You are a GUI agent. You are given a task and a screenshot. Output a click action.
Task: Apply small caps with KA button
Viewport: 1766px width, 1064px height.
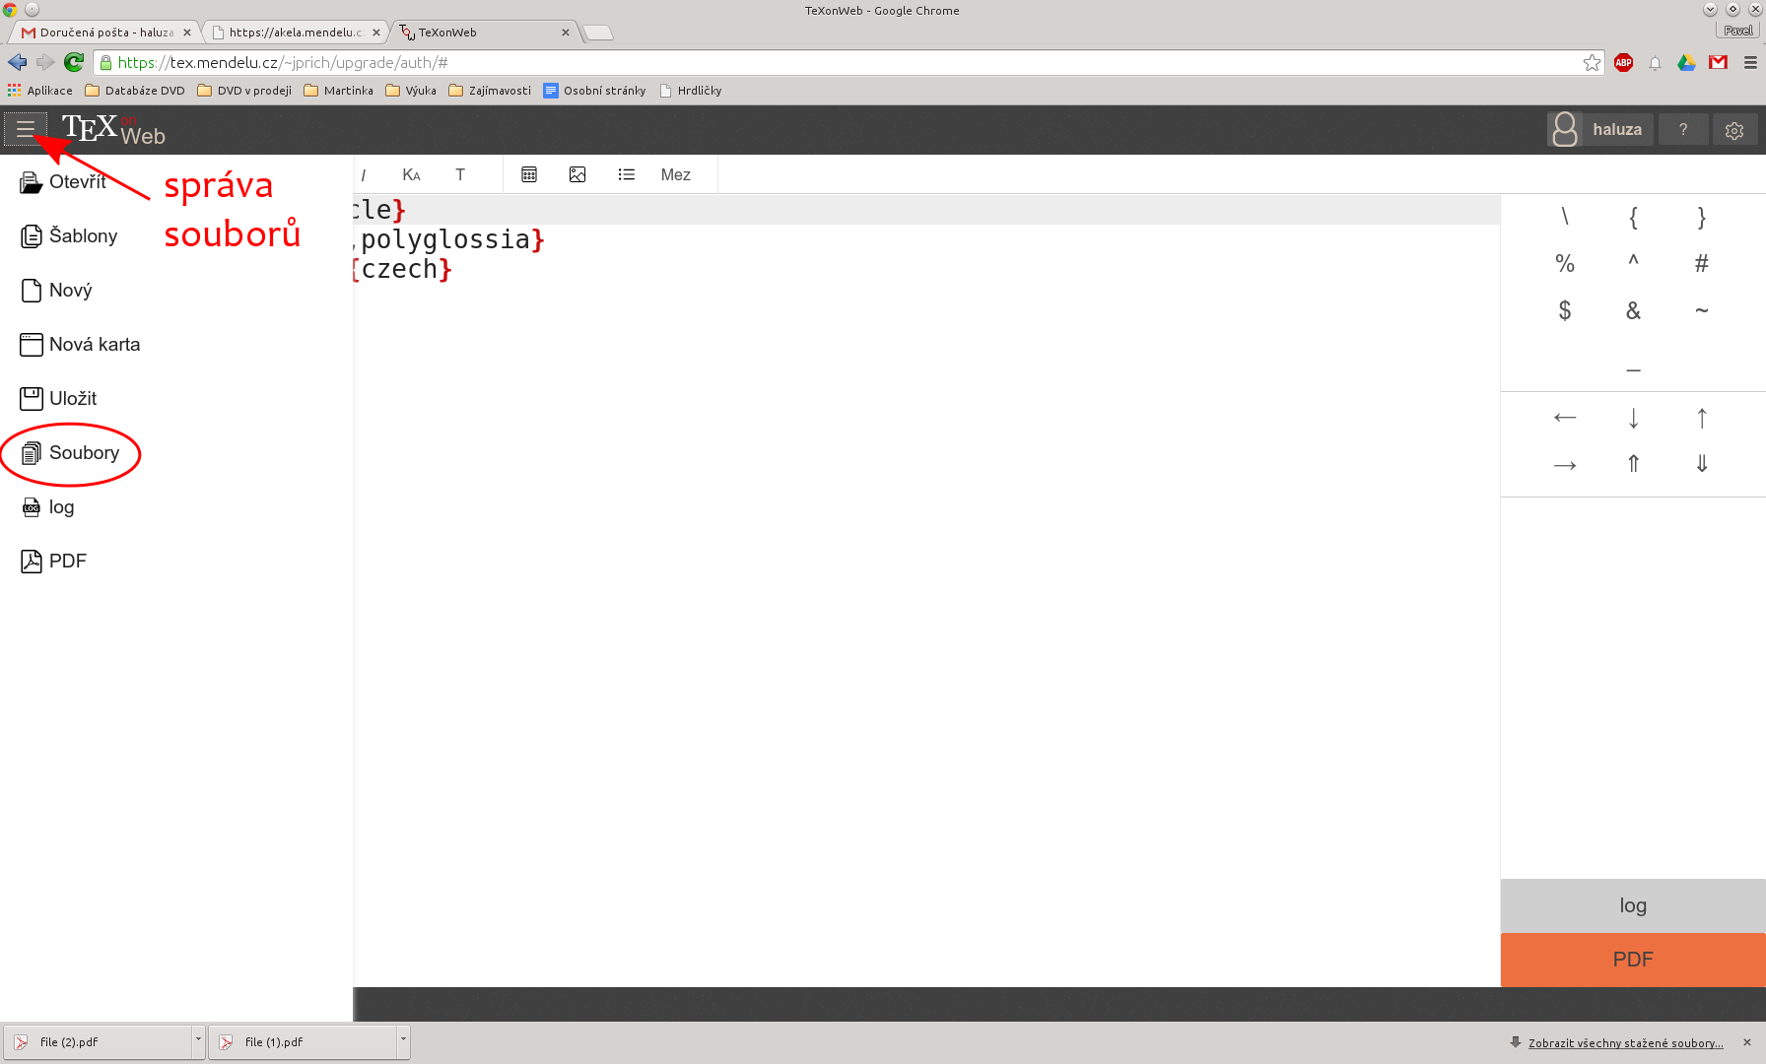[x=411, y=175]
